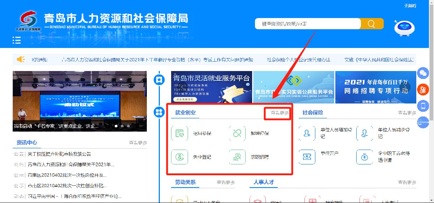Open the WeChat floating sidebar icon

(x=423, y=74)
